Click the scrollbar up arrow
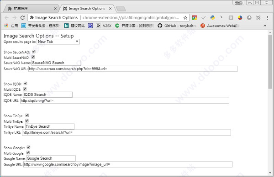 (x=270, y=32)
